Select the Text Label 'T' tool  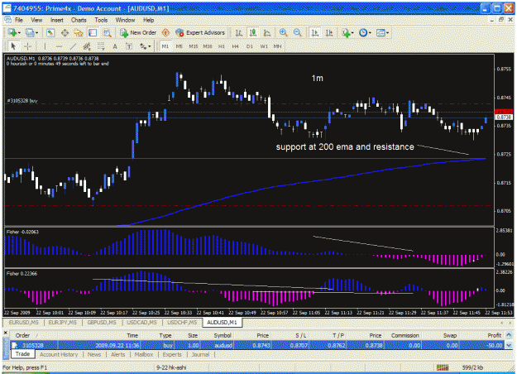click(129, 46)
